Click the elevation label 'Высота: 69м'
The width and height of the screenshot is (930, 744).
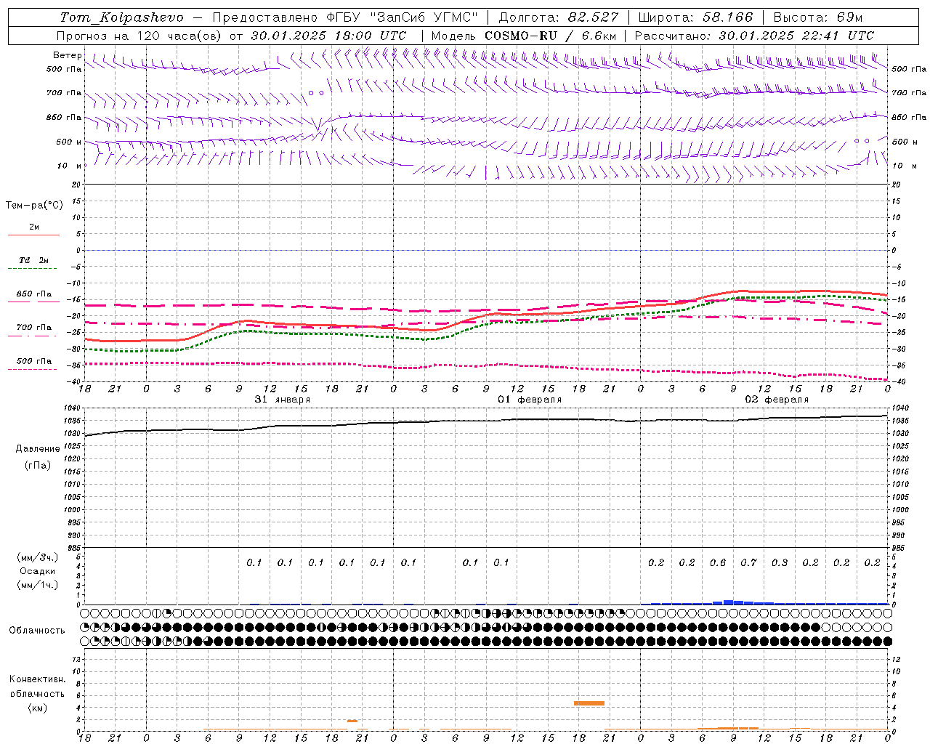(x=818, y=17)
